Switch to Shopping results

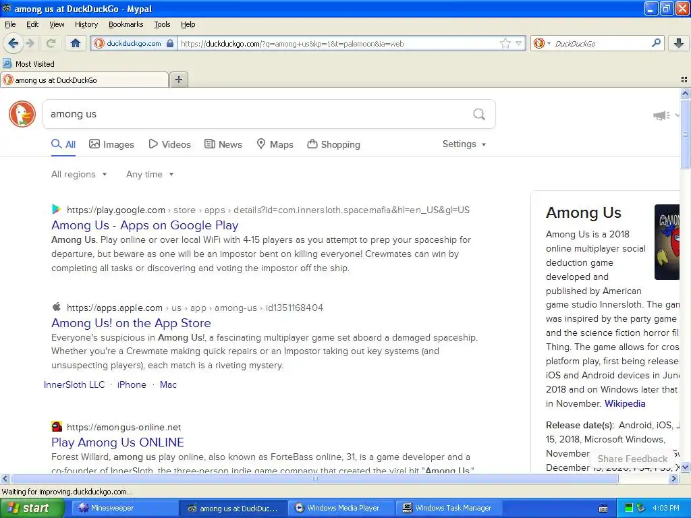coord(333,144)
